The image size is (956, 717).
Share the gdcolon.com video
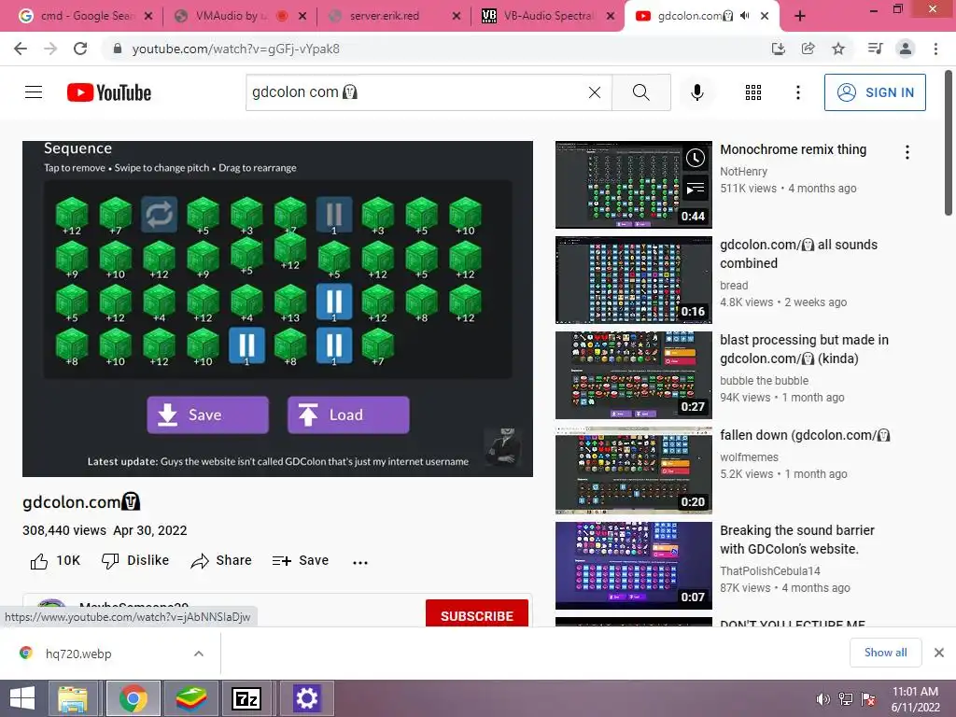pyautogui.click(x=220, y=561)
